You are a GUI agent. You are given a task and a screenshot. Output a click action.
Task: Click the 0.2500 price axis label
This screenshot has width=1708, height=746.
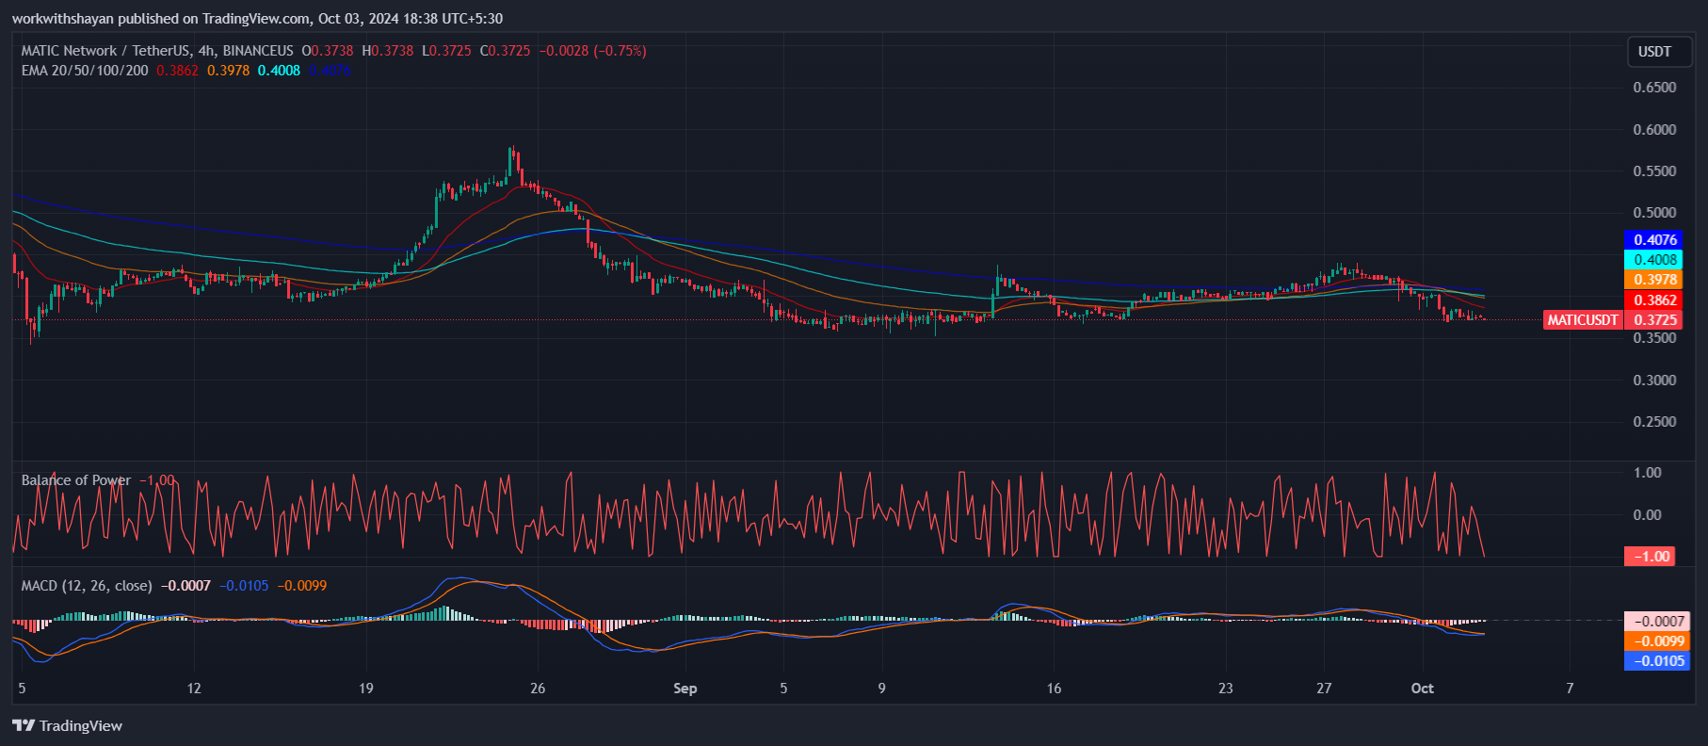pyautogui.click(x=1654, y=422)
